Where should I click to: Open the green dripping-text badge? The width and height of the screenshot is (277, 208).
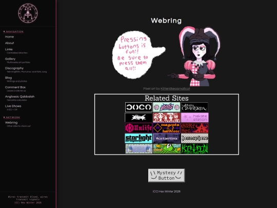(195, 148)
